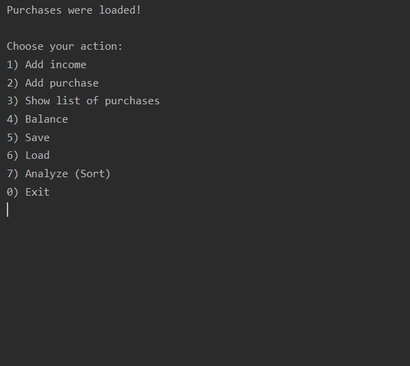The height and width of the screenshot is (366, 410).
Task: Click the "Exit" option text
Action: click(x=37, y=192)
